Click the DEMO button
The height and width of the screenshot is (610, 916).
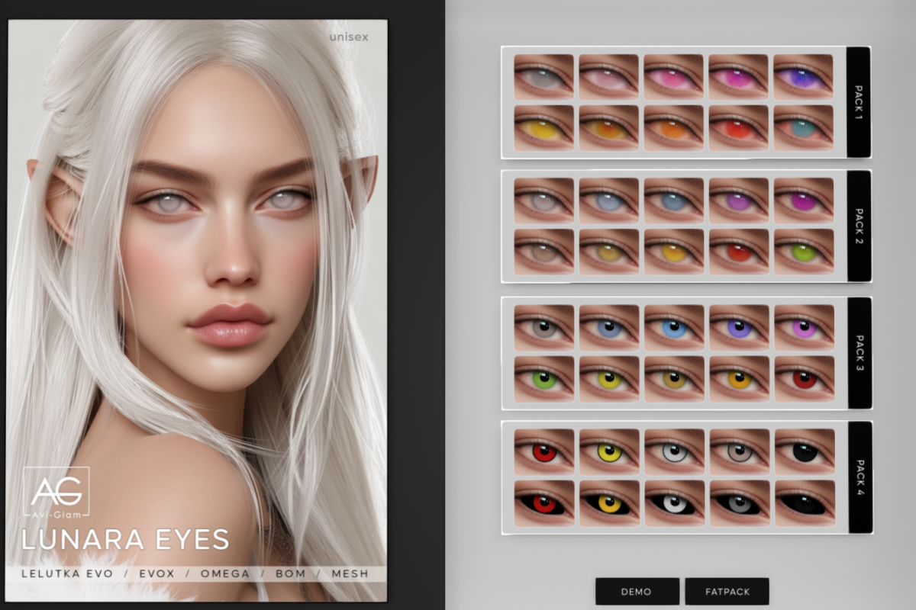[637, 591]
